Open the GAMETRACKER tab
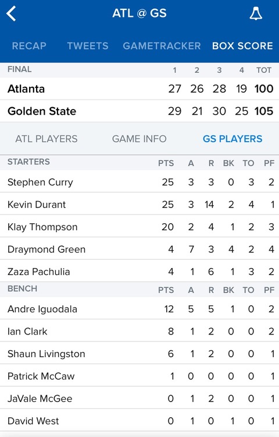This screenshot has height=437, width=279. click(162, 45)
